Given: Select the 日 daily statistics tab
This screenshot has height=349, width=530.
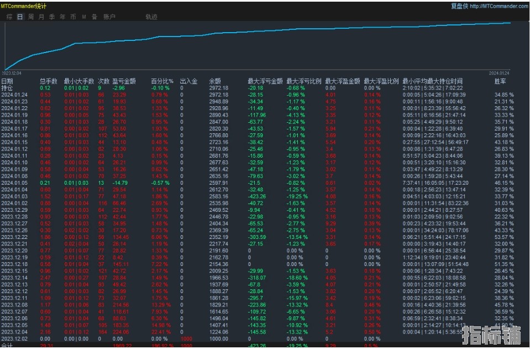Looking at the screenshot, I should [x=20, y=17].
